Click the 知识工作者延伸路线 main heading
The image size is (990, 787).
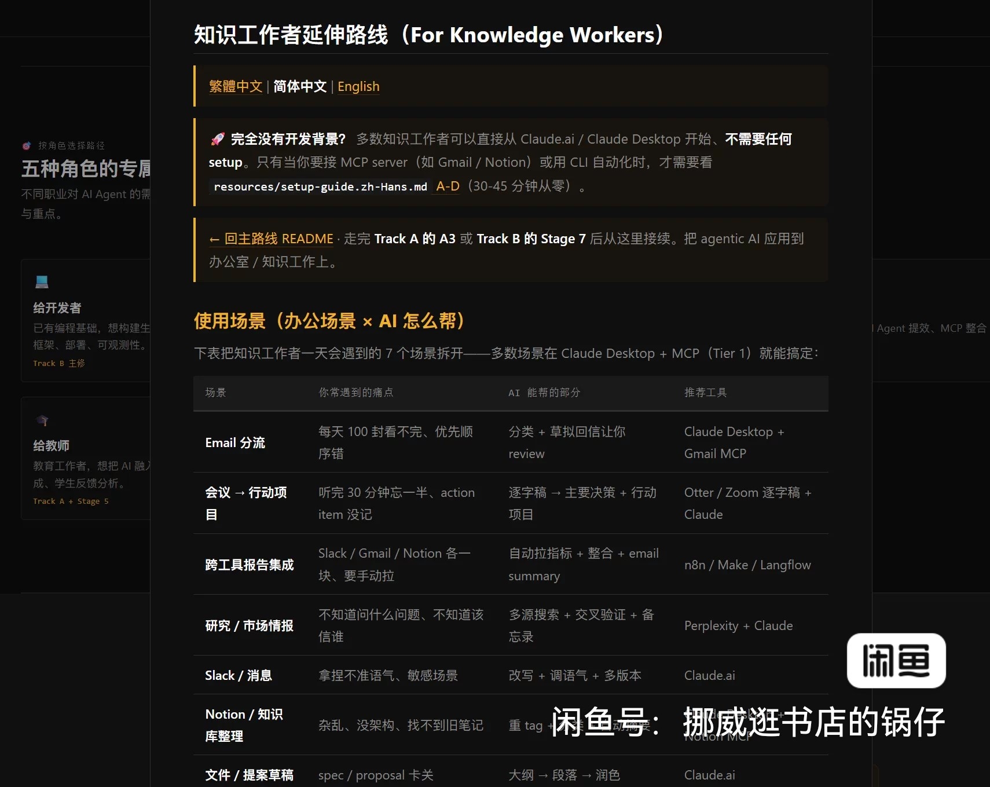[x=428, y=35]
